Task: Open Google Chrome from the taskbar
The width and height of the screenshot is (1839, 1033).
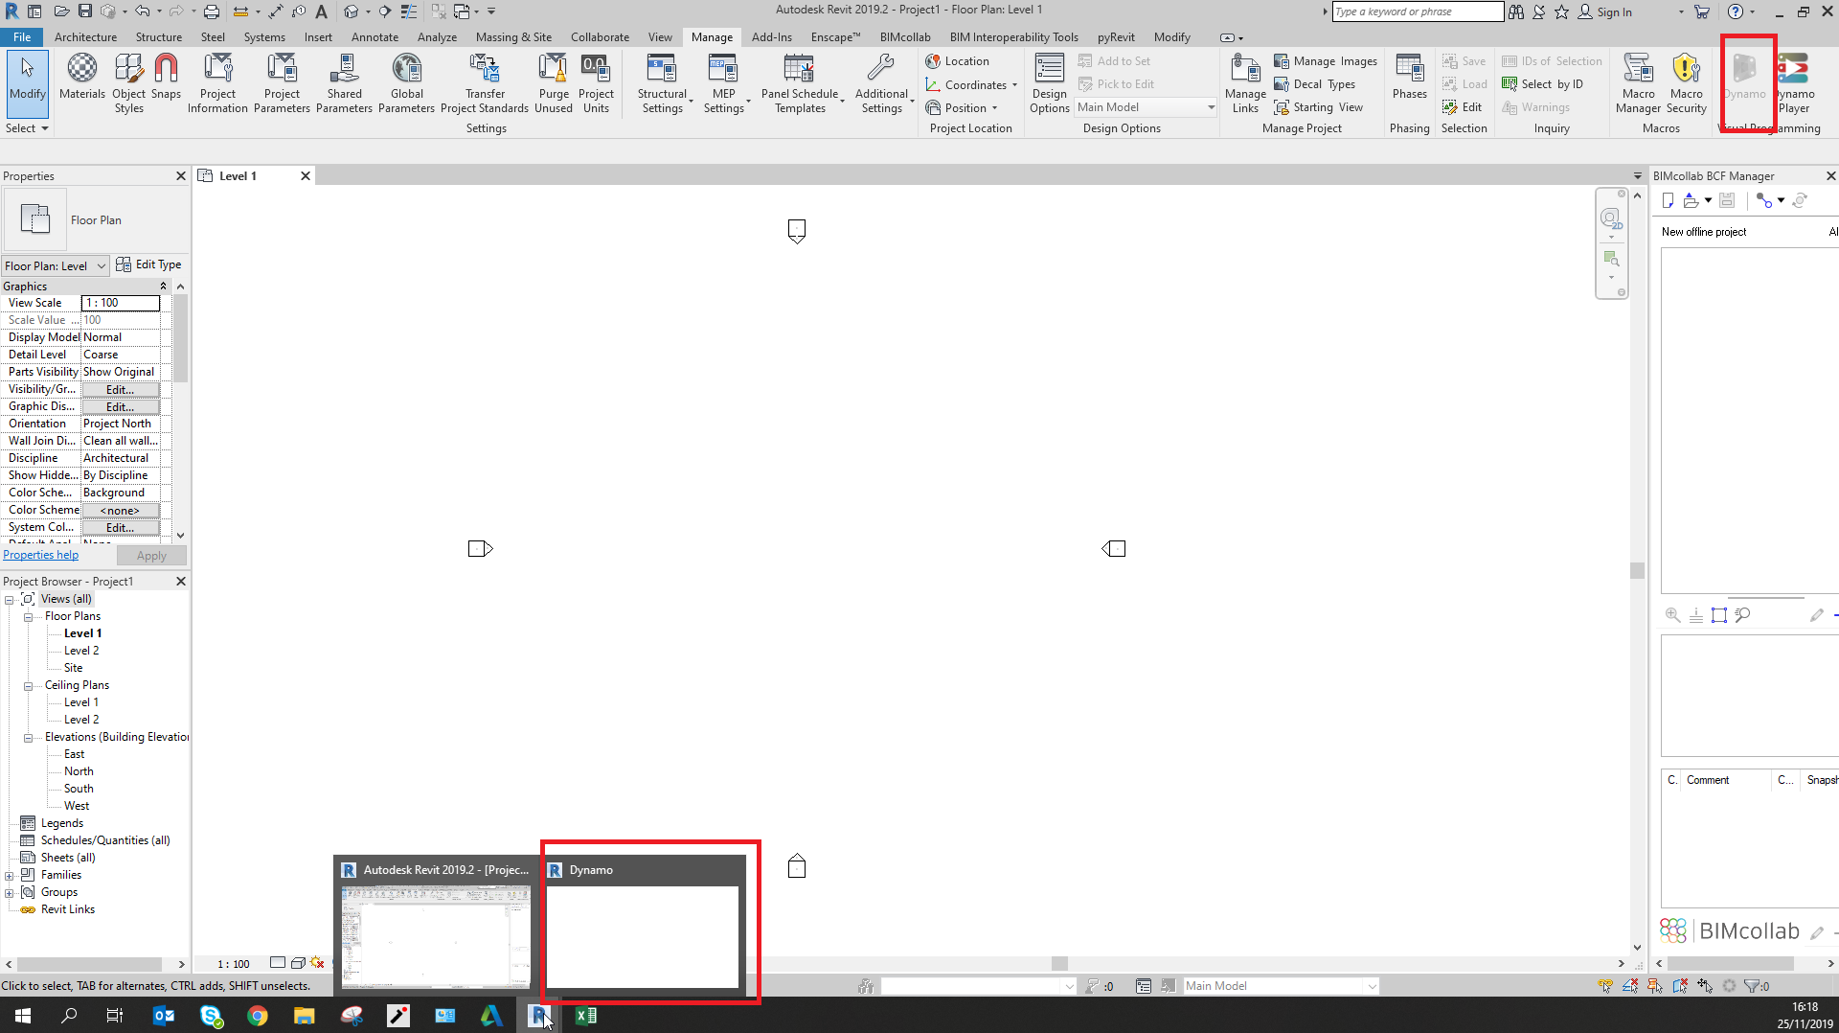Action: tap(258, 1016)
